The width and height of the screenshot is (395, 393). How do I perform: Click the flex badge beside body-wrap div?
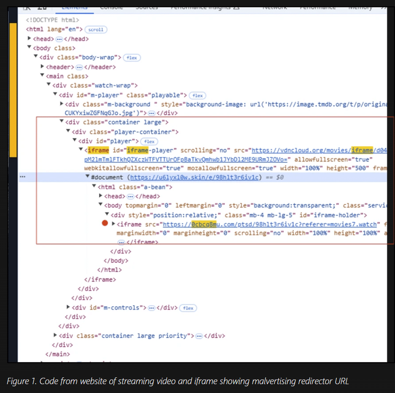pyautogui.click(x=132, y=58)
